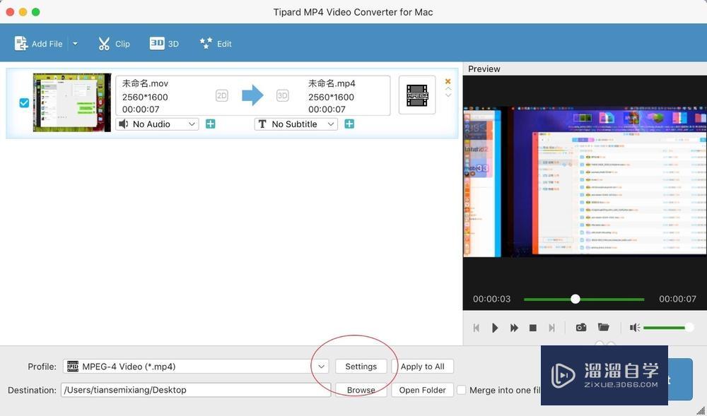Viewport: 707px width, 416px height.
Task: Open the 3D settings tool
Action: click(x=164, y=44)
